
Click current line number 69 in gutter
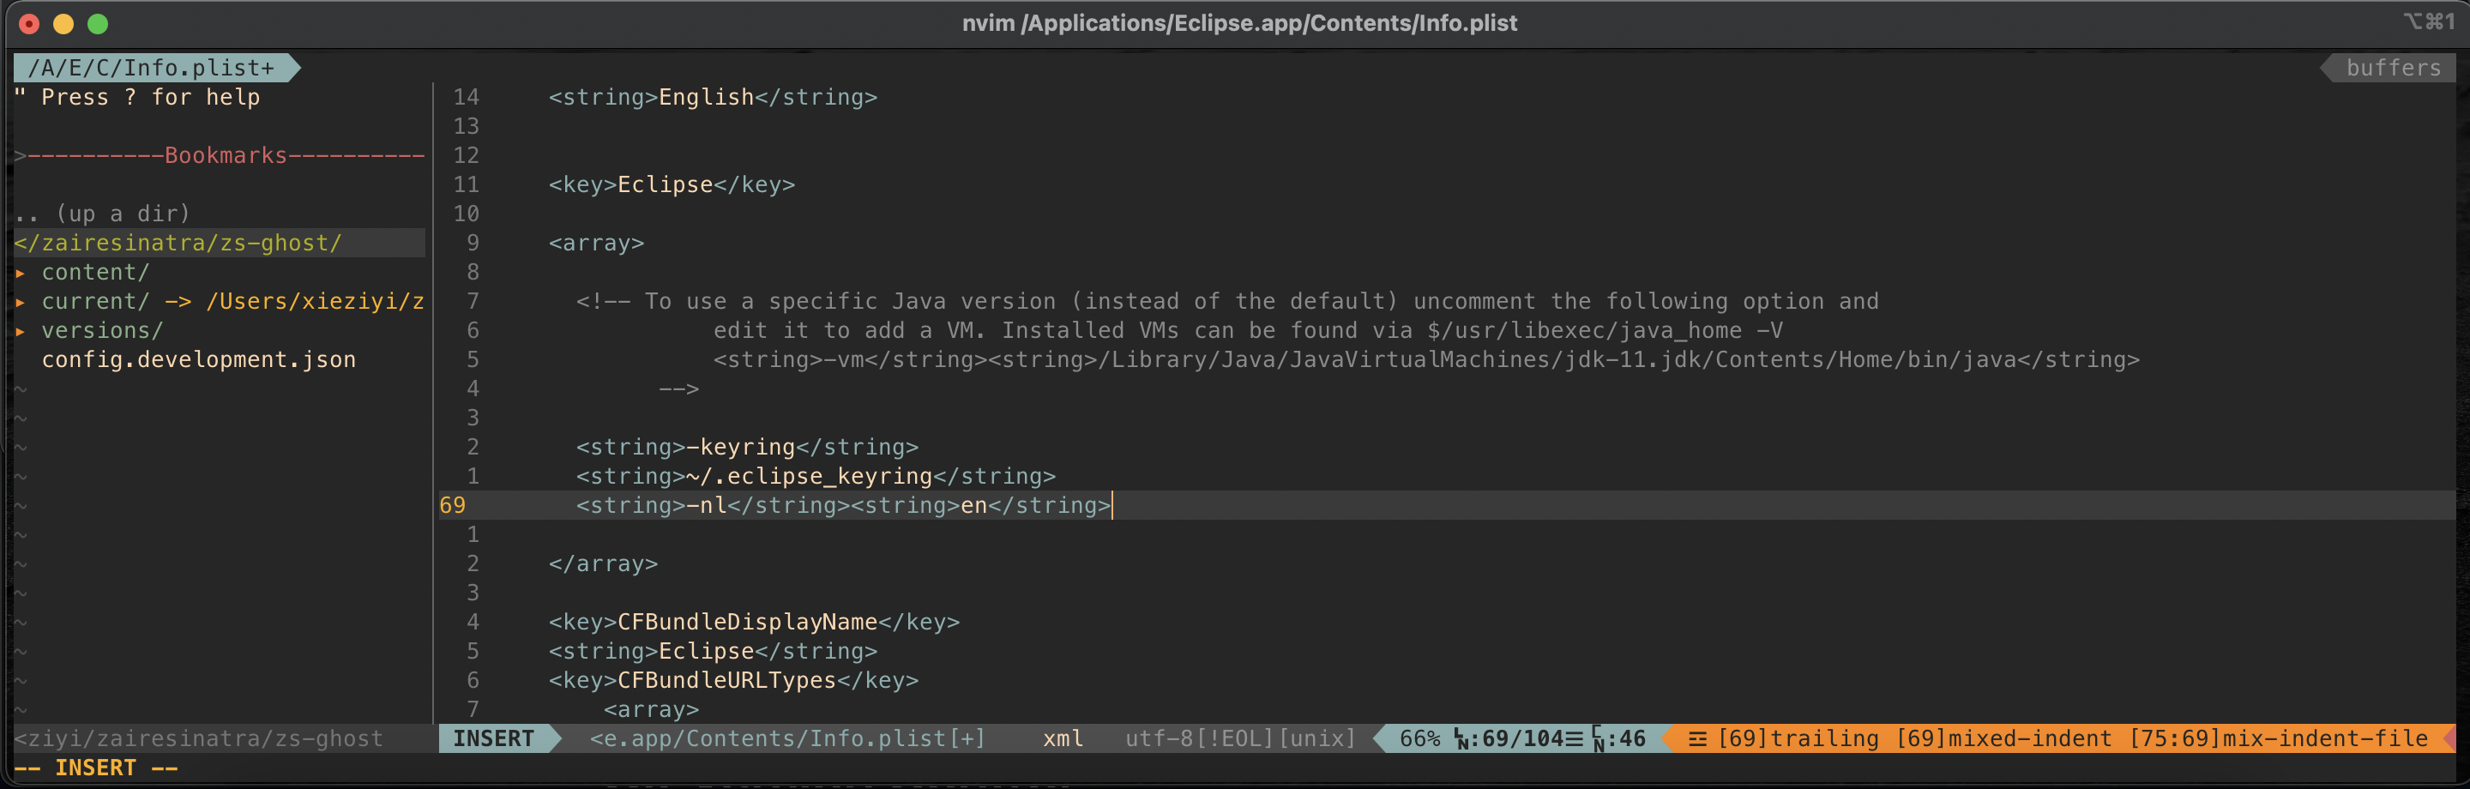click(x=453, y=505)
